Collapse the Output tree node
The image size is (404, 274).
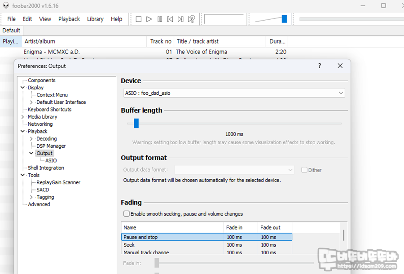31,153
